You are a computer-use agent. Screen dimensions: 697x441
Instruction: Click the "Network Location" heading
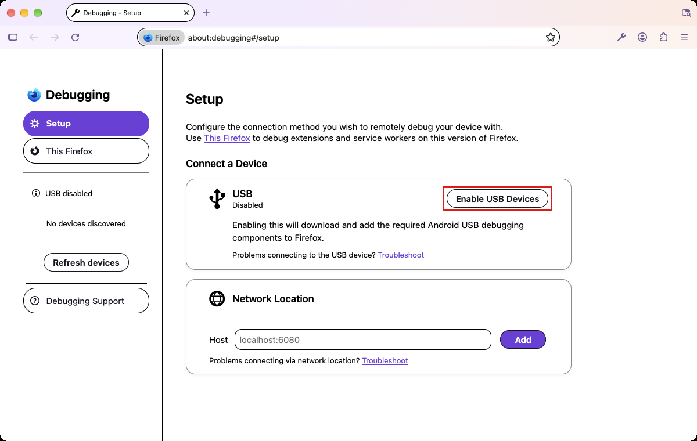pos(273,299)
